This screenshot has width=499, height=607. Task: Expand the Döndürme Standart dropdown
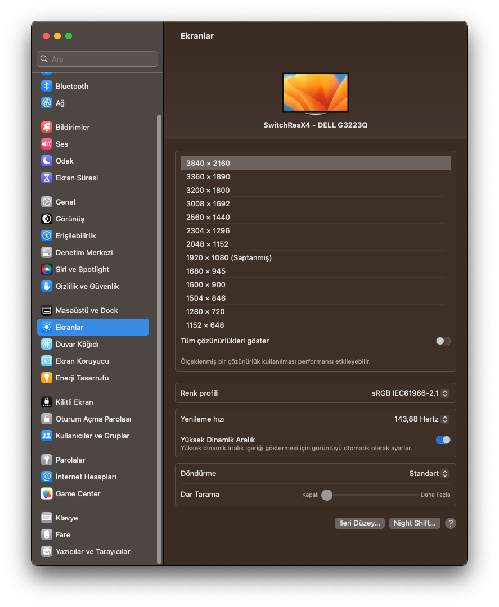429,473
